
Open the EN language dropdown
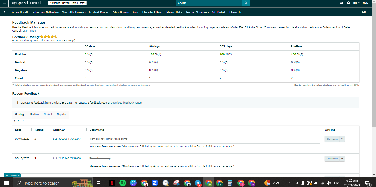(x=356, y=3)
